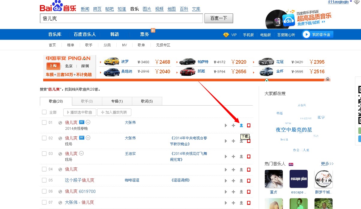Screen dimensions: 361x209
Task: Switch to the 专辑(1) tab
Action: 117,101
